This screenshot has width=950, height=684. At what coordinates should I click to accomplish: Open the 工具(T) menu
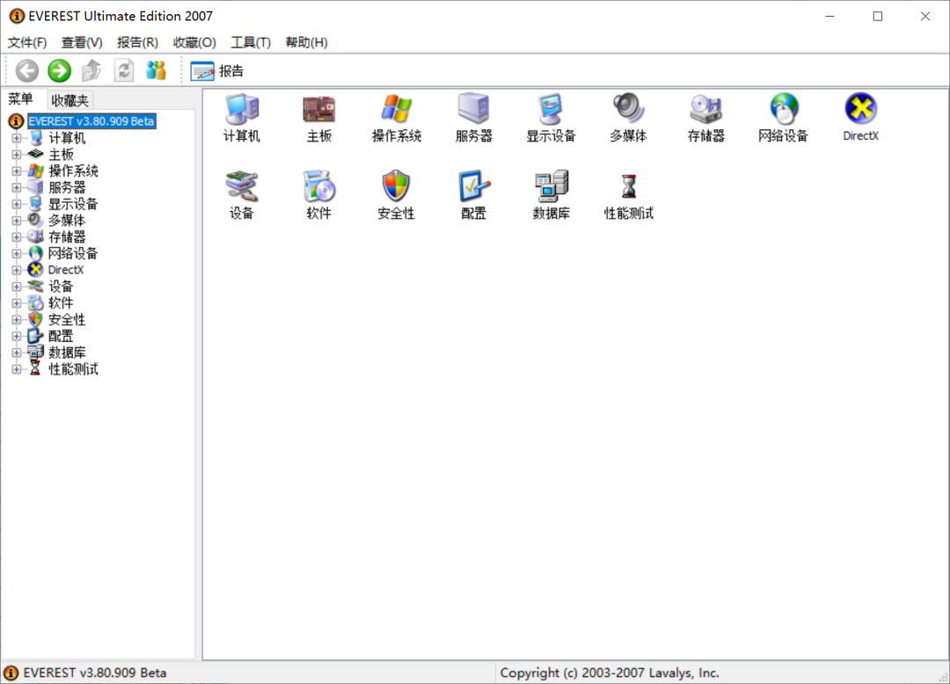click(x=251, y=42)
